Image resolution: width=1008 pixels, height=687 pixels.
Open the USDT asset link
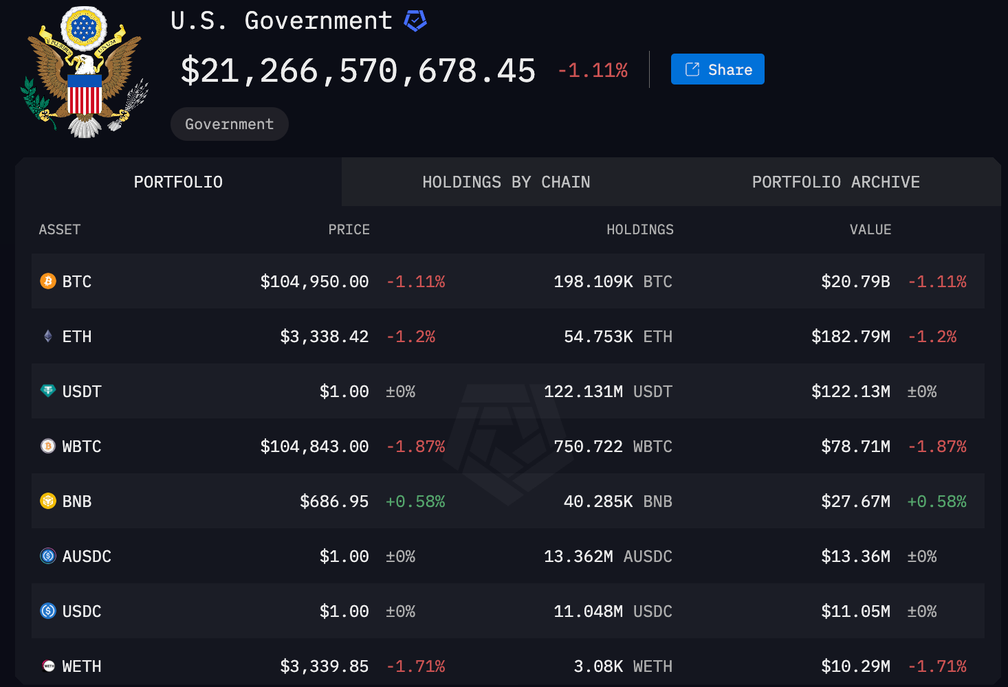point(82,392)
